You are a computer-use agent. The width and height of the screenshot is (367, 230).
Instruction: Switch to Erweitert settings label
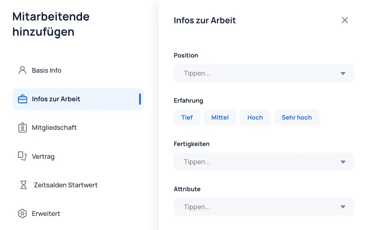[x=46, y=213]
